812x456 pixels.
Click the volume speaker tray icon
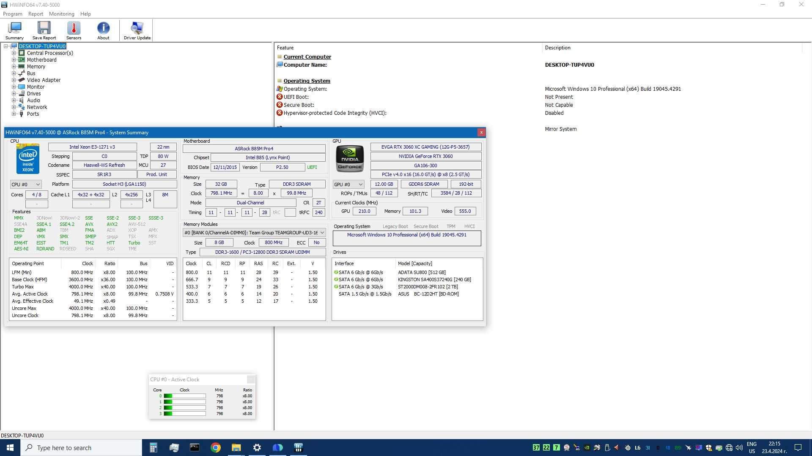click(739, 448)
